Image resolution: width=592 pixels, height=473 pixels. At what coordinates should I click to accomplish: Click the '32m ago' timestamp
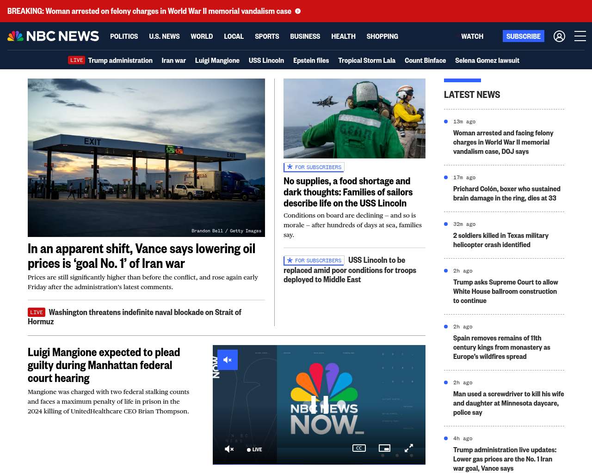464,224
